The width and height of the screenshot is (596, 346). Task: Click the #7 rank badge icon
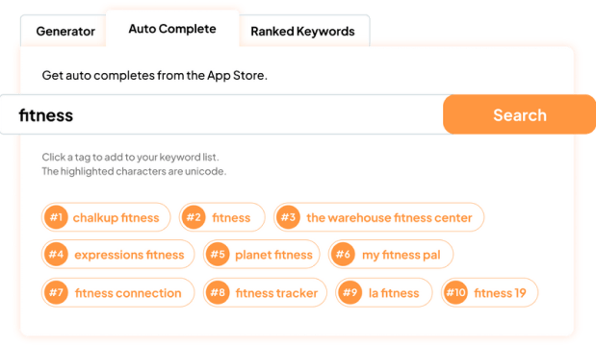tap(56, 292)
